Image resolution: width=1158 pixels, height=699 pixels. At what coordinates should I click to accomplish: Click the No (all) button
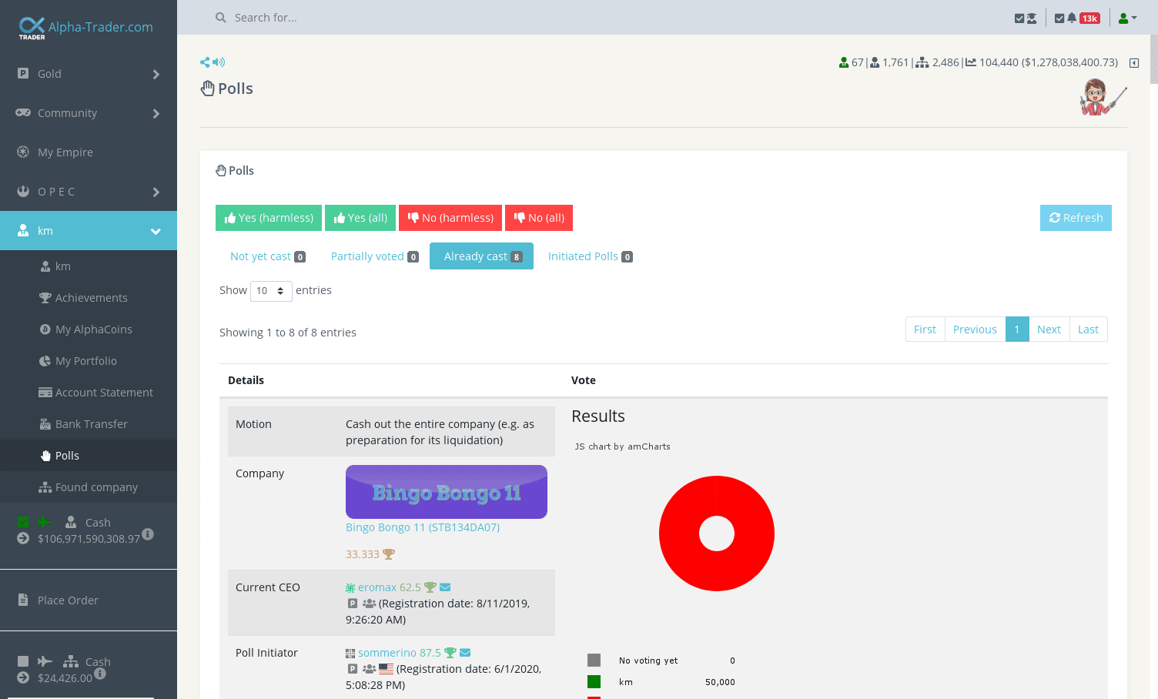click(x=539, y=218)
